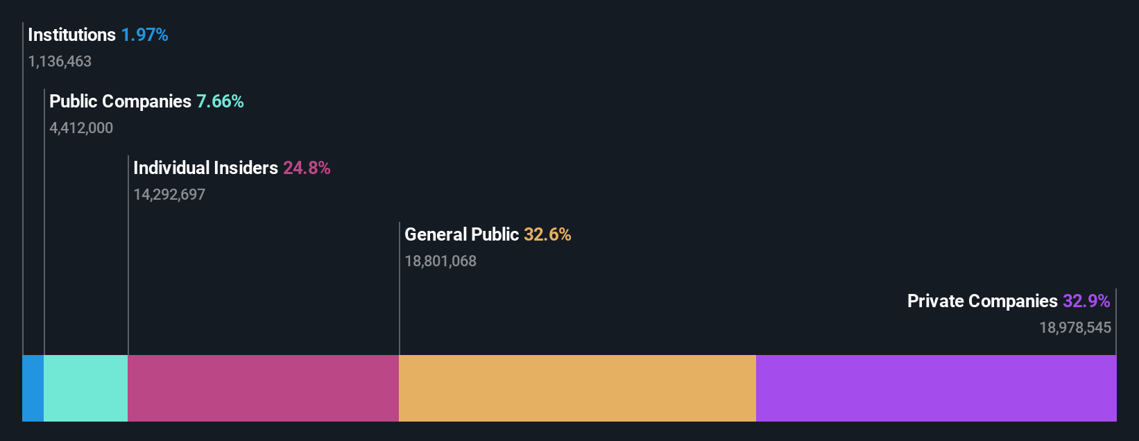
Task: Select the teal Public Companies bar segment
Action: point(86,388)
